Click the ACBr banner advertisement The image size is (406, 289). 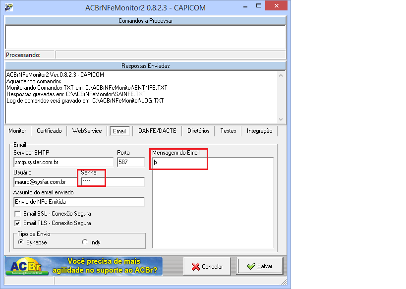[x=83, y=266]
